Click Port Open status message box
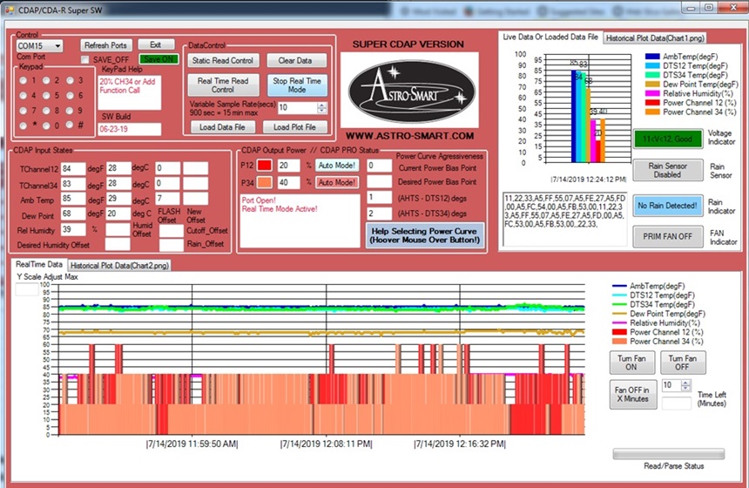749x488 pixels. [x=300, y=220]
